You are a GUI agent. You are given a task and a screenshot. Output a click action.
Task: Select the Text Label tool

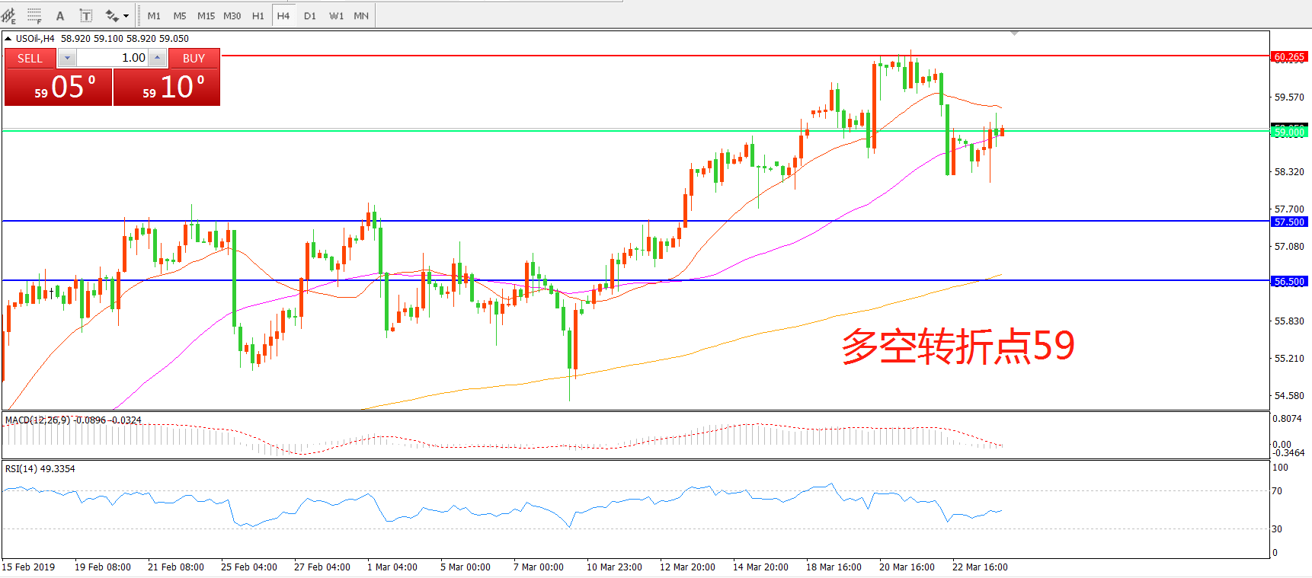pyautogui.click(x=86, y=15)
